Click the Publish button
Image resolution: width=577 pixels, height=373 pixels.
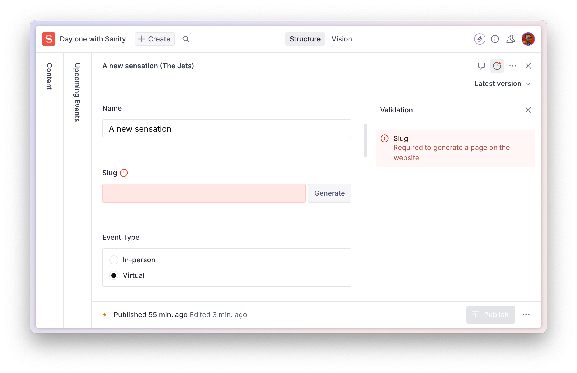(x=490, y=315)
